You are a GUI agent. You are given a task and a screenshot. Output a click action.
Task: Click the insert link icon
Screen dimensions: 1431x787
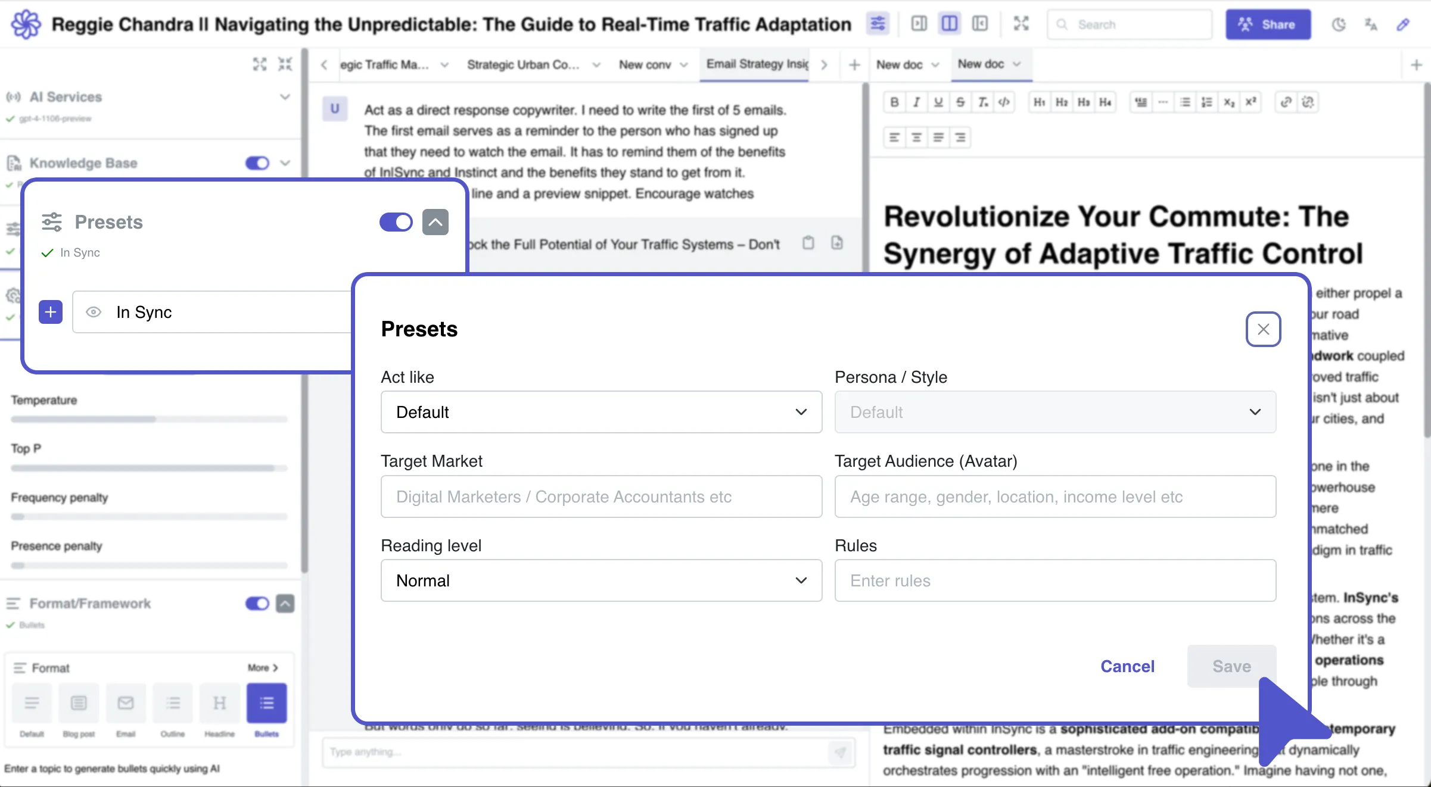pyautogui.click(x=1286, y=102)
